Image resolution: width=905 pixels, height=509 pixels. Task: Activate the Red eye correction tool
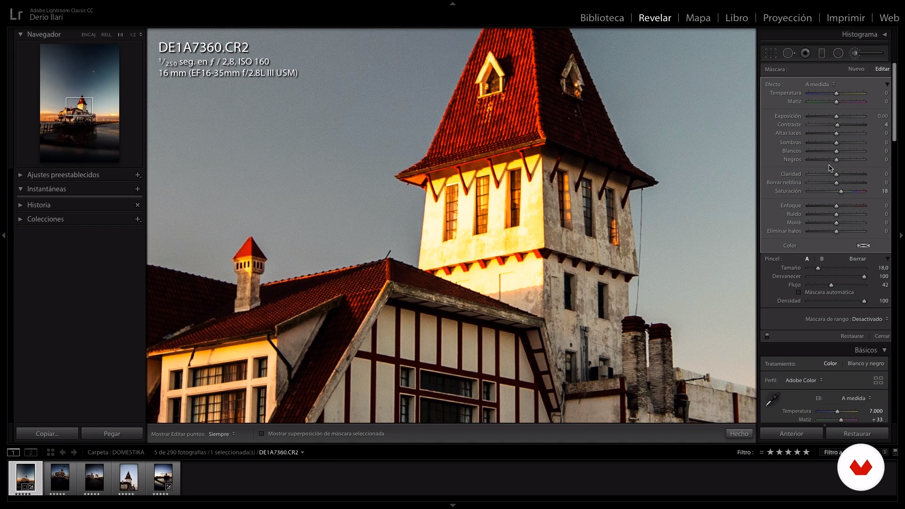(x=805, y=53)
